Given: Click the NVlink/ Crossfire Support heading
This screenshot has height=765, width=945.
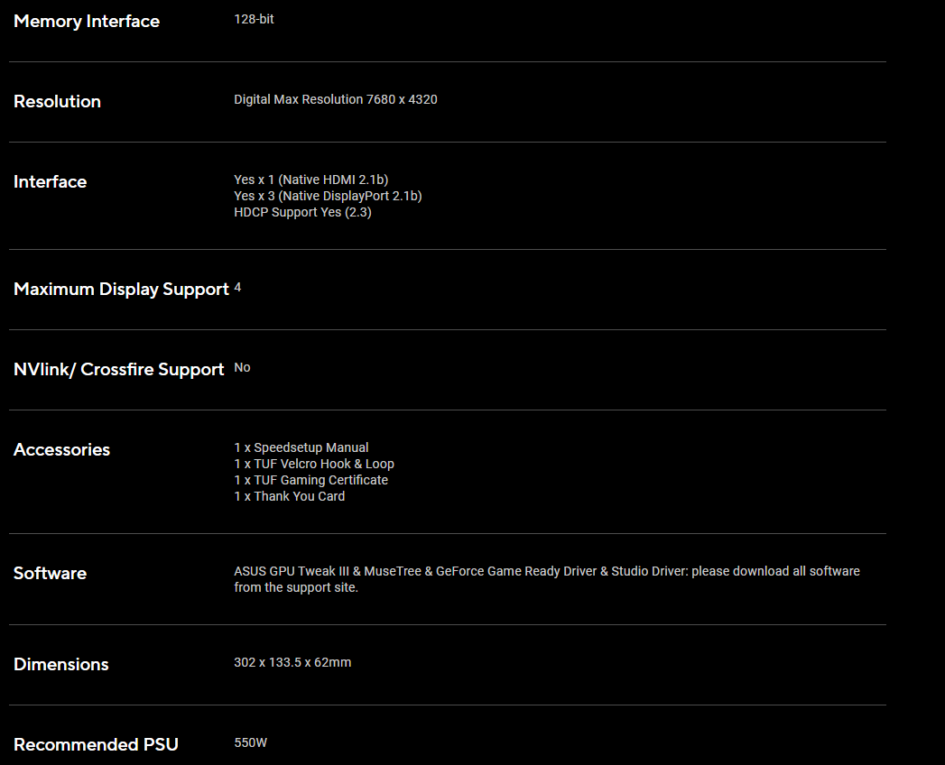Looking at the screenshot, I should coord(118,370).
